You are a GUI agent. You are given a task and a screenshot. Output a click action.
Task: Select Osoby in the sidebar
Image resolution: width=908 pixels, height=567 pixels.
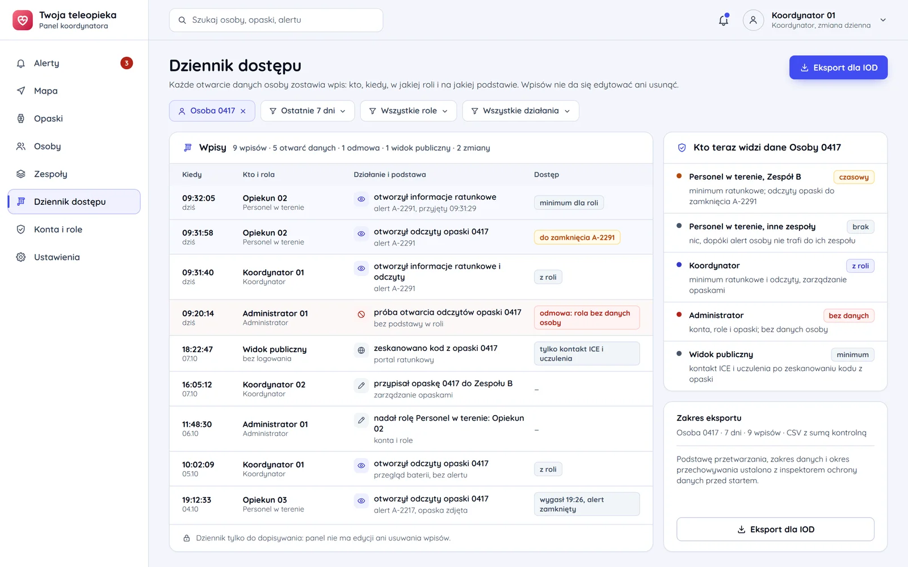(74, 146)
